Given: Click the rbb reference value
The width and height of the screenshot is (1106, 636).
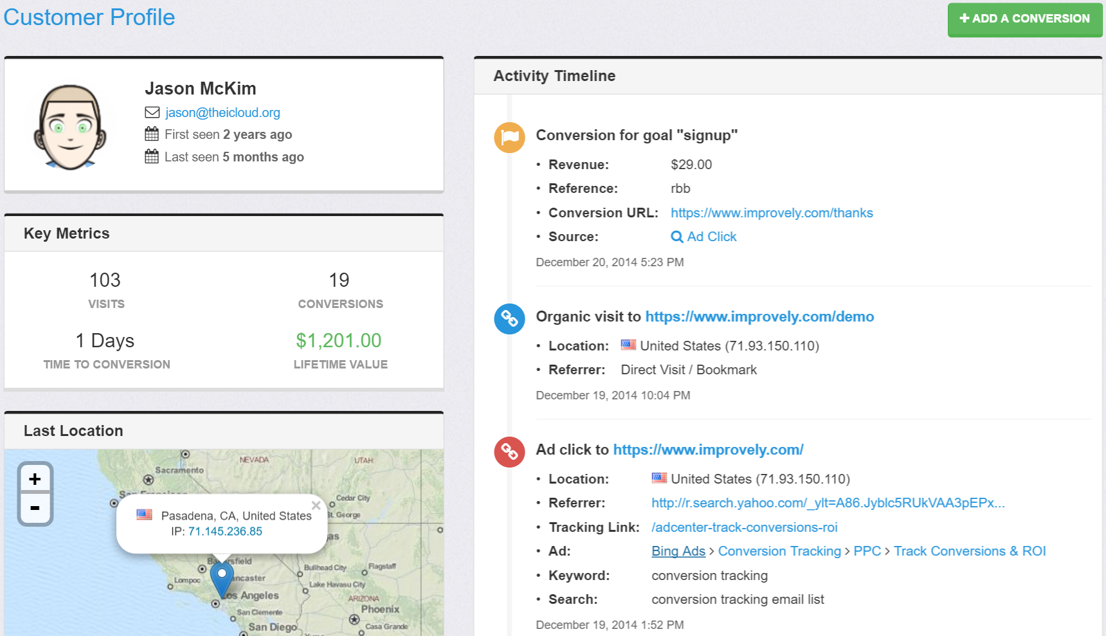Looking at the screenshot, I should click(680, 188).
